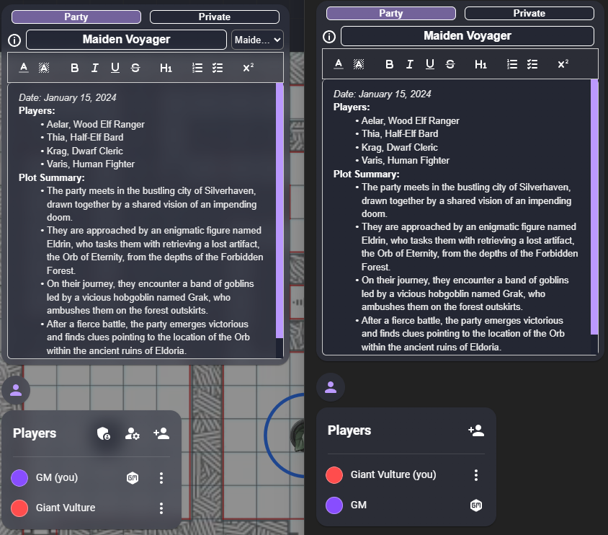Open options menu for Giant Vulture in the left panel
Screen dimensions: 608x535
tap(161, 508)
